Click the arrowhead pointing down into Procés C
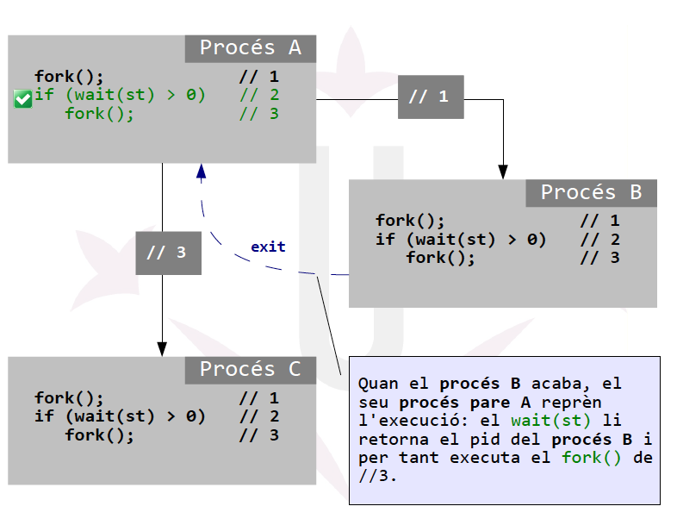Image resolution: width=677 pixels, height=525 pixels. click(162, 347)
